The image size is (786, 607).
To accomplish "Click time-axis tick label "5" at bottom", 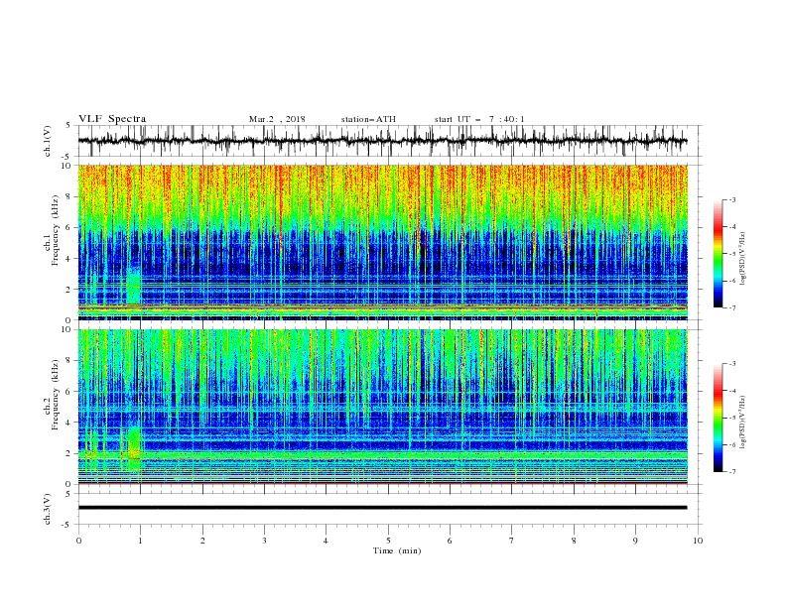I will click(388, 541).
